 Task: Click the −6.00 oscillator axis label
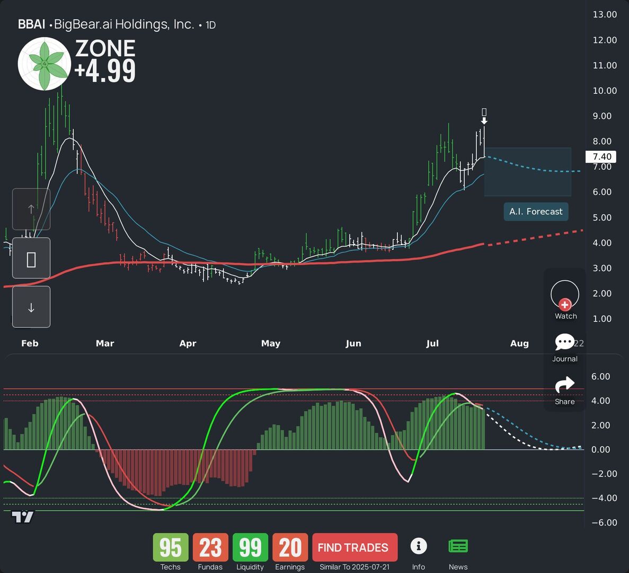pos(604,523)
